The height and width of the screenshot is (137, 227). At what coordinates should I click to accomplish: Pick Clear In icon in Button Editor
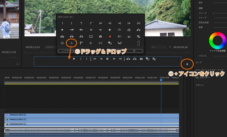[81, 23]
